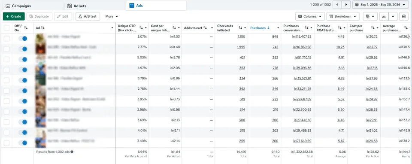
Task: Select the Ads tab
Action: (156, 5)
